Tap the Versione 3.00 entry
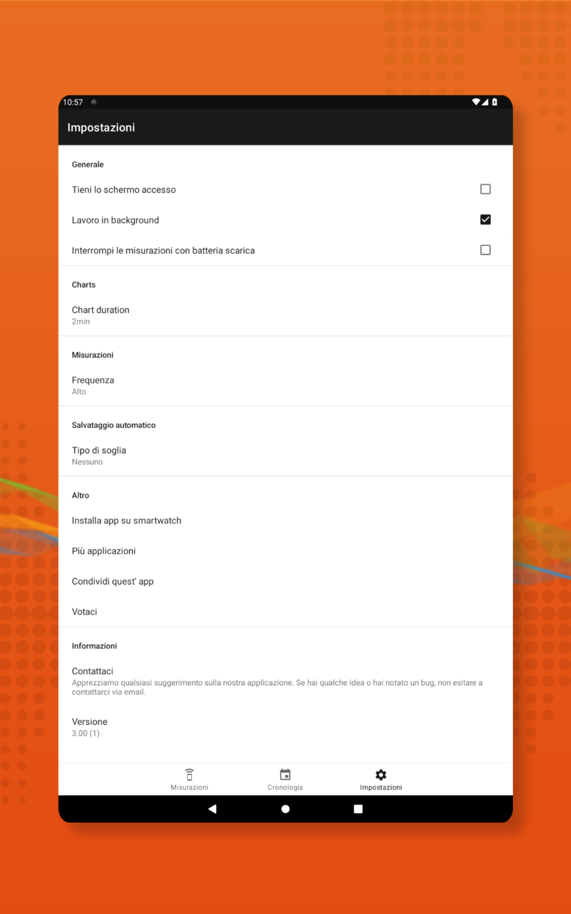 (285, 727)
